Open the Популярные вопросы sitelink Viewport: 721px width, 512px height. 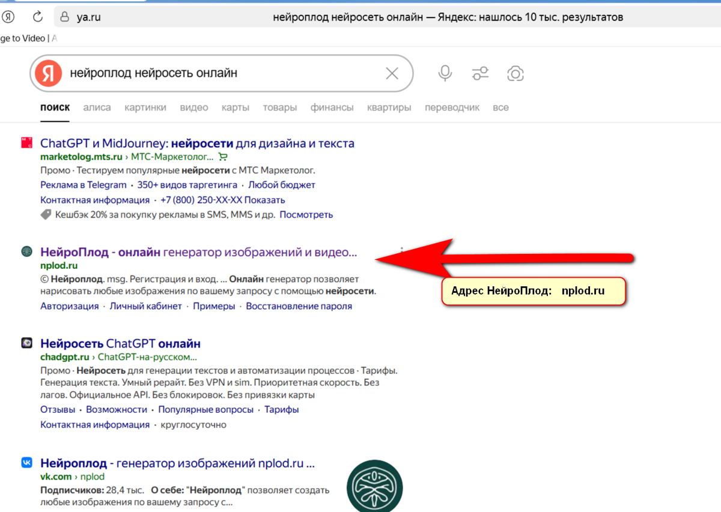click(x=206, y=409)
